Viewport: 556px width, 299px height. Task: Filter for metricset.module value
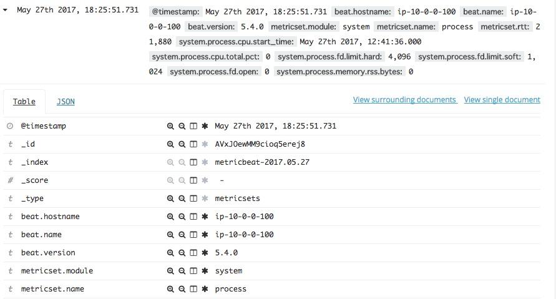point(170,271)
